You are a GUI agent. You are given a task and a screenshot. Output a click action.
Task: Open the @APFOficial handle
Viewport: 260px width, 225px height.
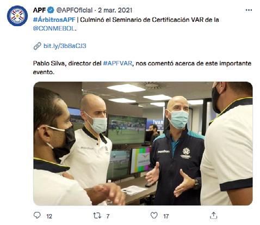click(x=75, y=10)
